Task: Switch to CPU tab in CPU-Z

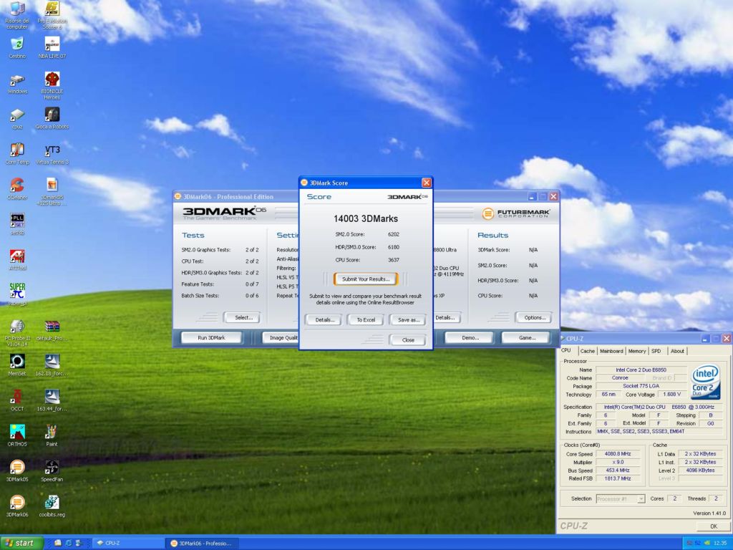Action: [567, 350]
